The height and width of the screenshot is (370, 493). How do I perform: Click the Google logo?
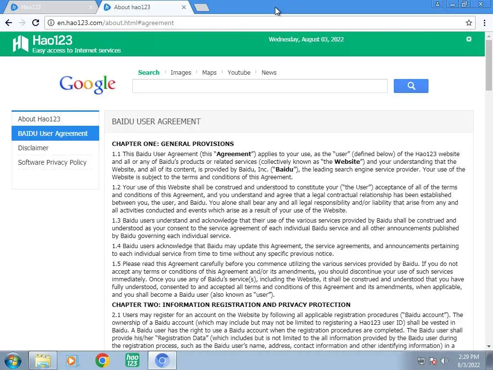(x=88, y=84)
